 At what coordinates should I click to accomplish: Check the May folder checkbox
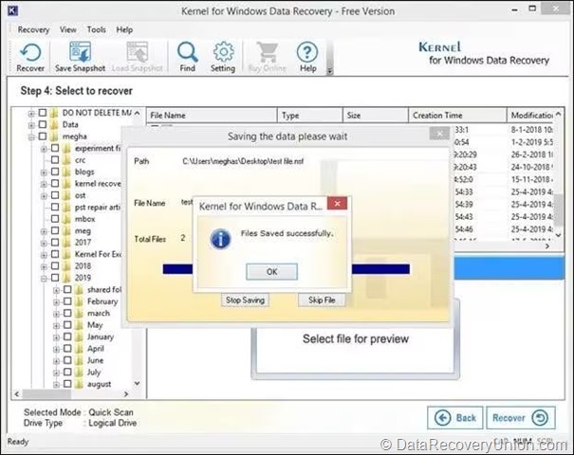click(67, 325)
